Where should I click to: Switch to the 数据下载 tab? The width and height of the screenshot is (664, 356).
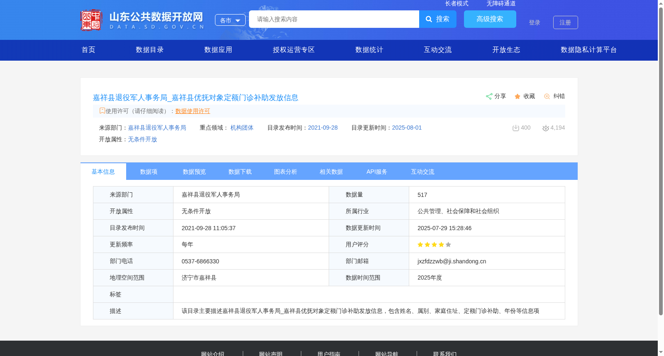(240, 172)
